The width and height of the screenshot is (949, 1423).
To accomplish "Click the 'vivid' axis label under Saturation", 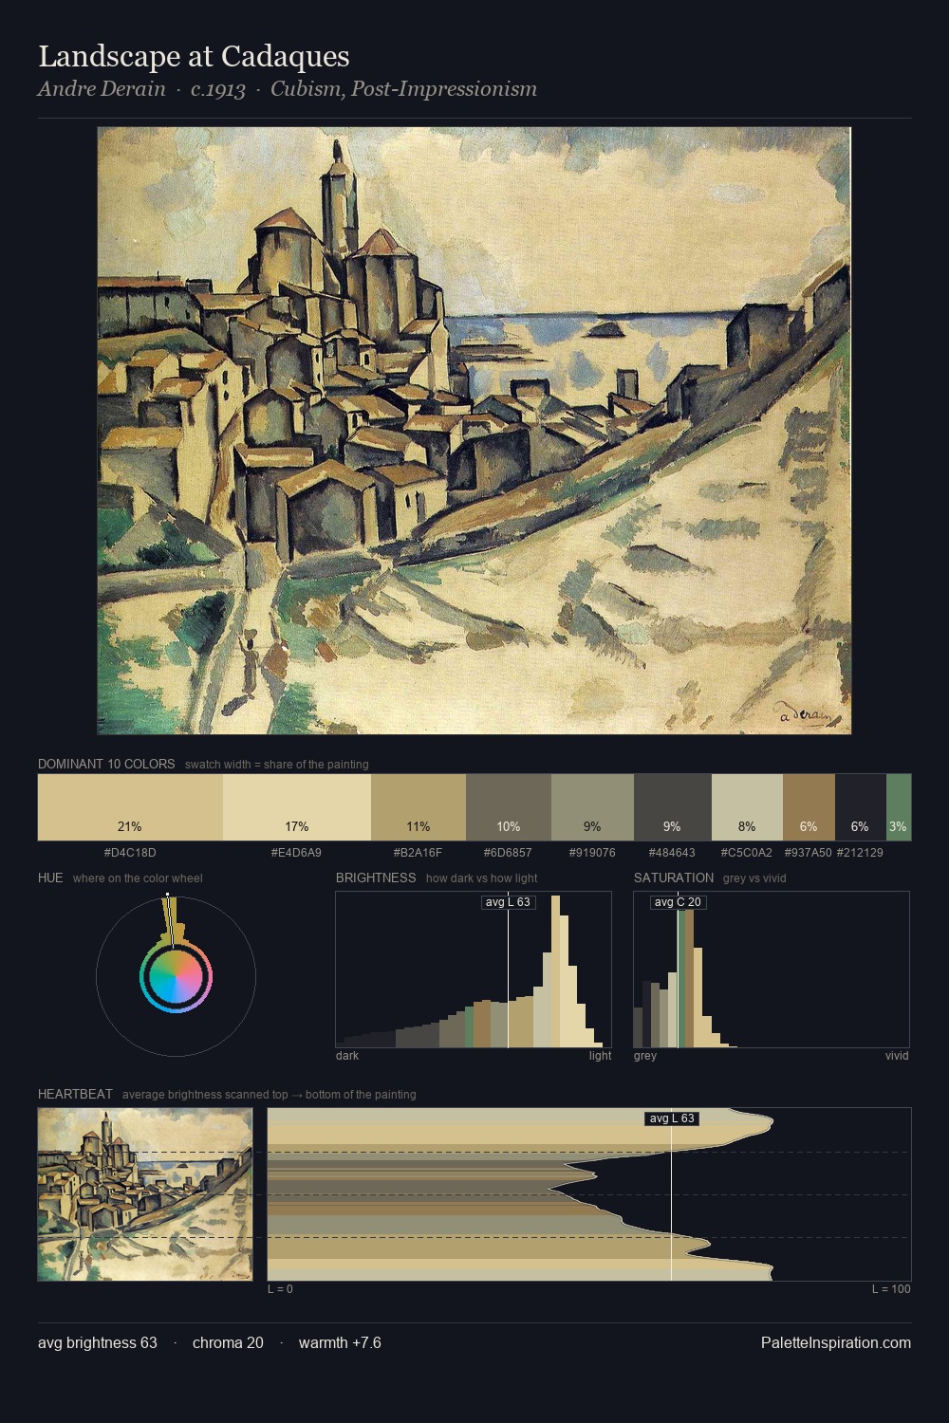I will [897, 1056].
